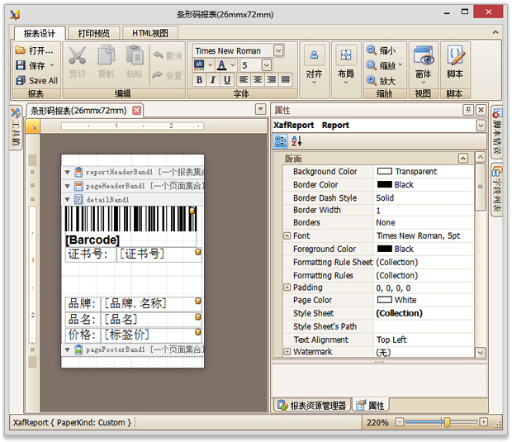Toggle underline formatting

pyautogui.click(x=226, y=79)
